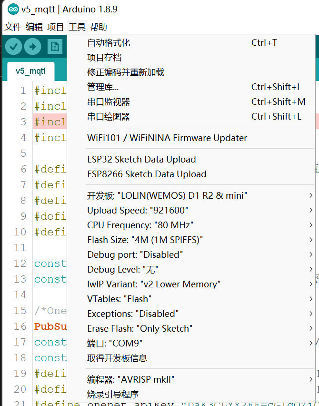This screenshot has width=319, height=406.
Task: Click the const keyword on line 12
Action: click(50, 264)
